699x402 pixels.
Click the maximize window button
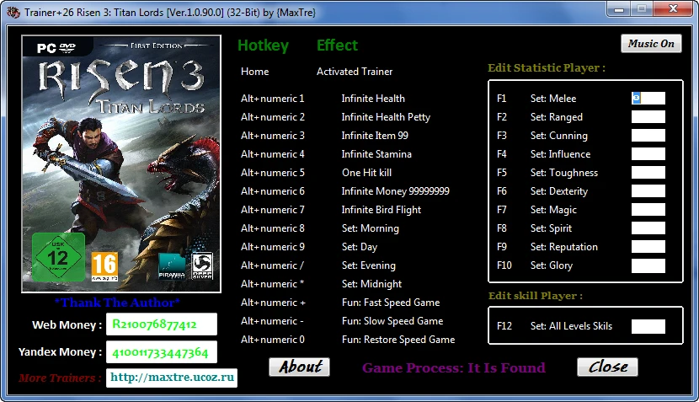coord(642,8)
